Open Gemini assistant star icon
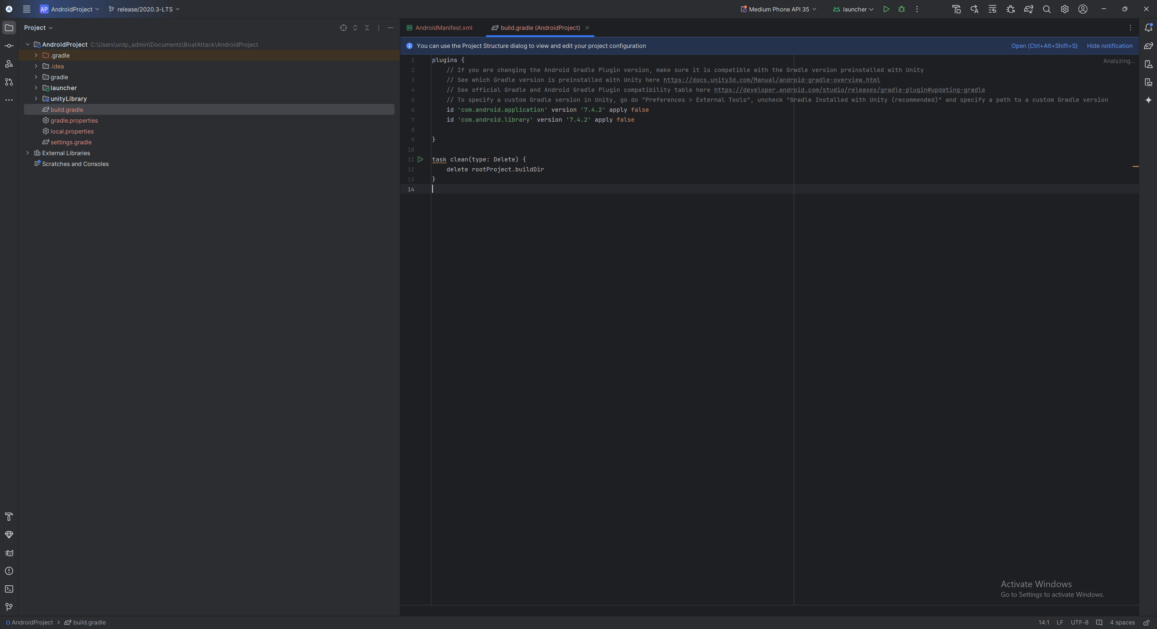 pyautogui.click(x=1148, y=100)
